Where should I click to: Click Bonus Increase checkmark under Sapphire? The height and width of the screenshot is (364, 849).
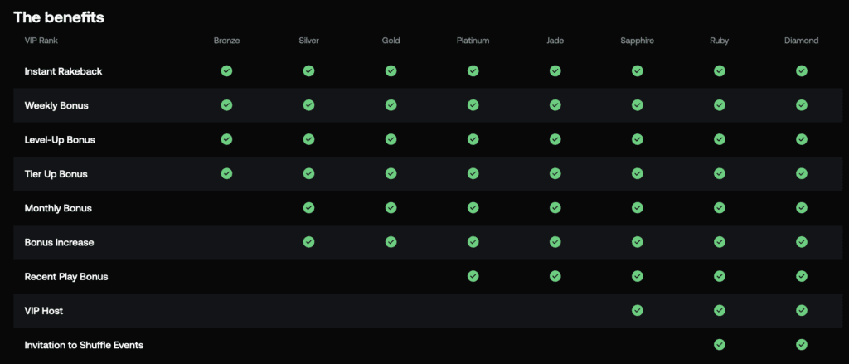click(x=638, y=242)
